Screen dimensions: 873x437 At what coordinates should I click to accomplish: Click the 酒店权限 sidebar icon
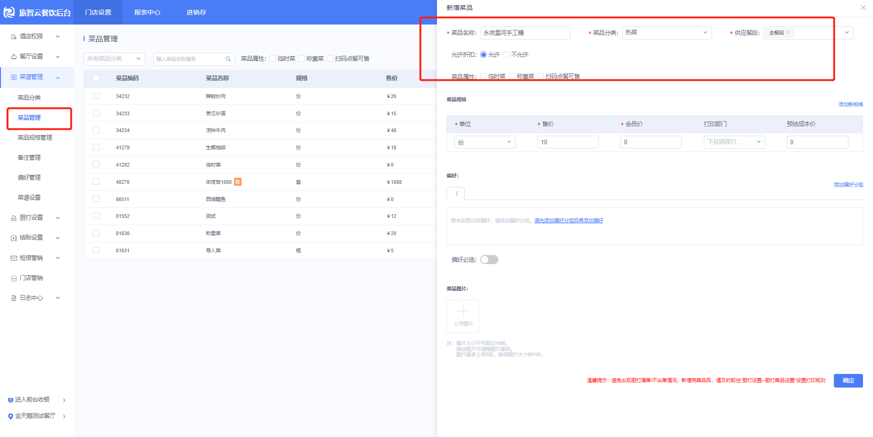tap(14, 36)
